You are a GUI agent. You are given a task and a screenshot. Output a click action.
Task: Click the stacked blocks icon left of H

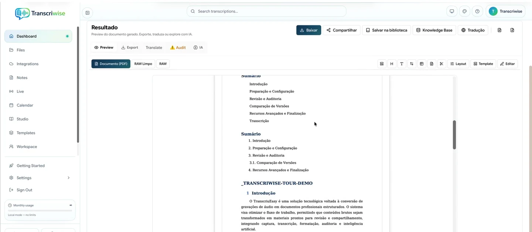click(382, 64)
